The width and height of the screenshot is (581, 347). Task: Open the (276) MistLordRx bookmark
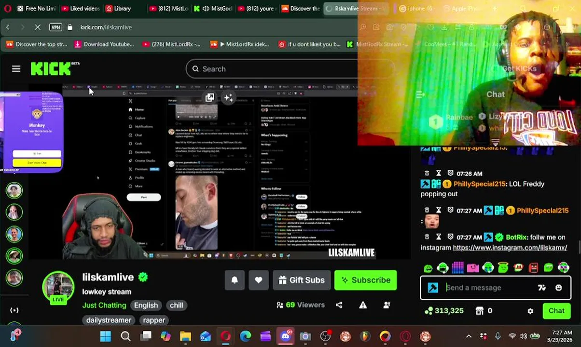(171, 44)
